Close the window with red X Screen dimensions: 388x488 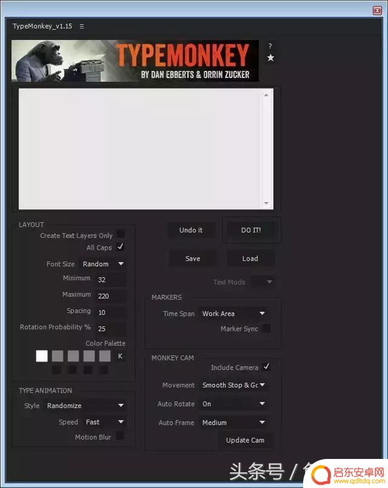377,10
